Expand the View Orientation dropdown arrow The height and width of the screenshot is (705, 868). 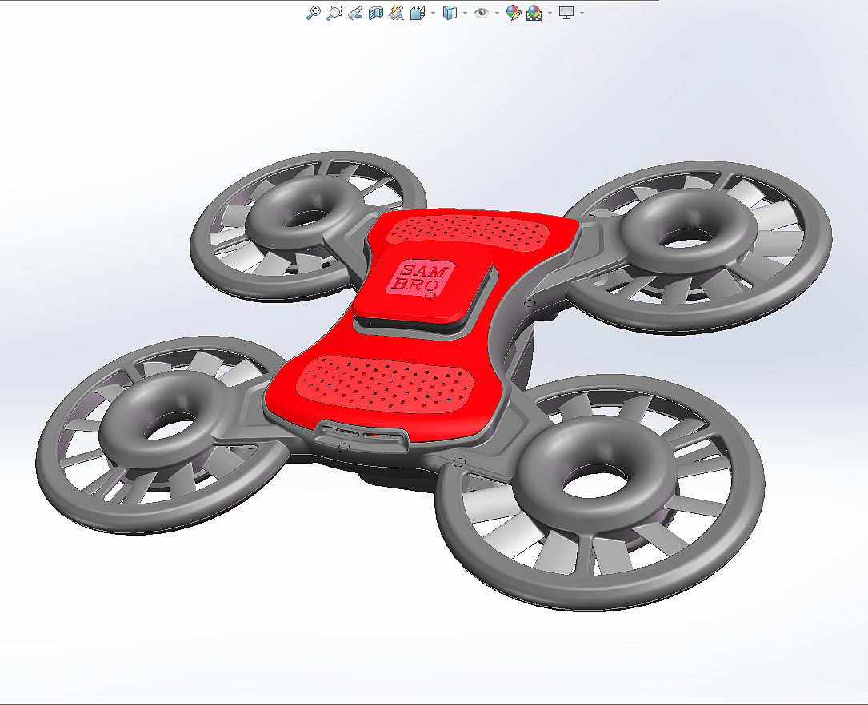coord(433,13)
